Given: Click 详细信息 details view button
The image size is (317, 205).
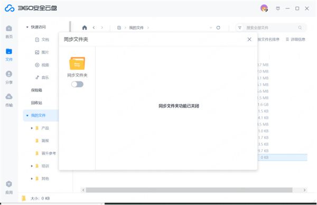Looking at the screenshot, I should [x=295, y=40].
